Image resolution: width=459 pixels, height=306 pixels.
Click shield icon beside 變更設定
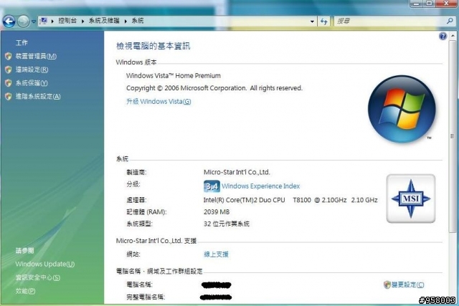click(x=387, y=285)
